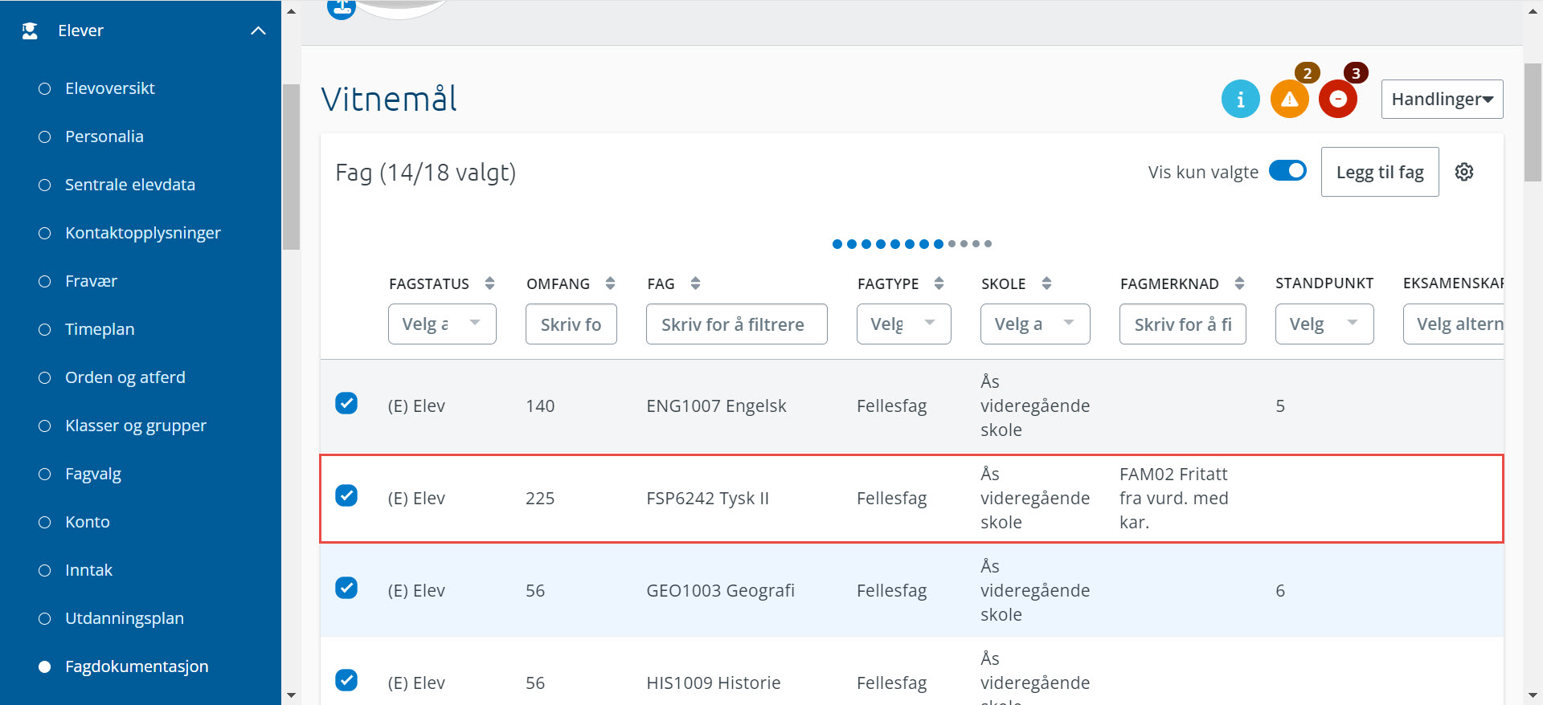
Task: Go to Elevoversikt in the sidebar
Action: click(110, 88)
